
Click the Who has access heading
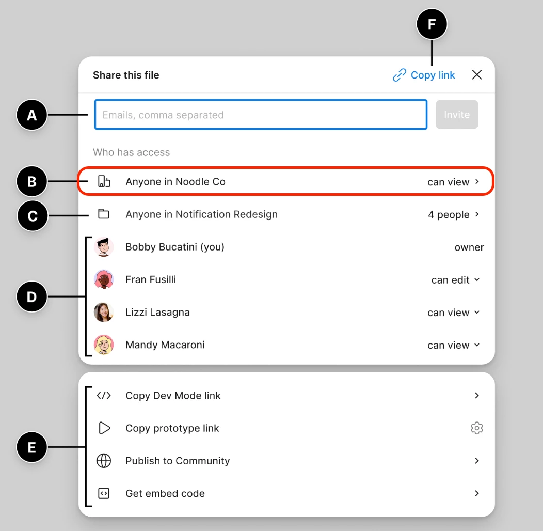coord(131,152)
